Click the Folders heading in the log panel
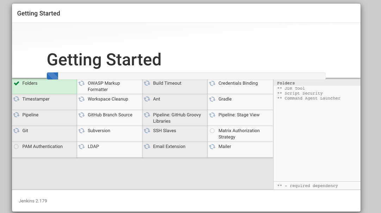This screenshot has height=213, width=381. click(286, 83)
